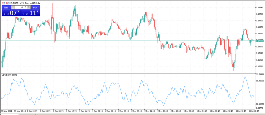Click the SELL button
The height and width of the screenshot is (115, 265).
click(x=6, y=7)
